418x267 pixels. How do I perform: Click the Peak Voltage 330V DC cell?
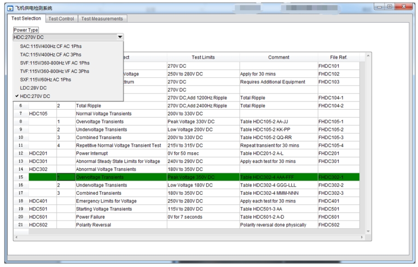coord(203,122)
